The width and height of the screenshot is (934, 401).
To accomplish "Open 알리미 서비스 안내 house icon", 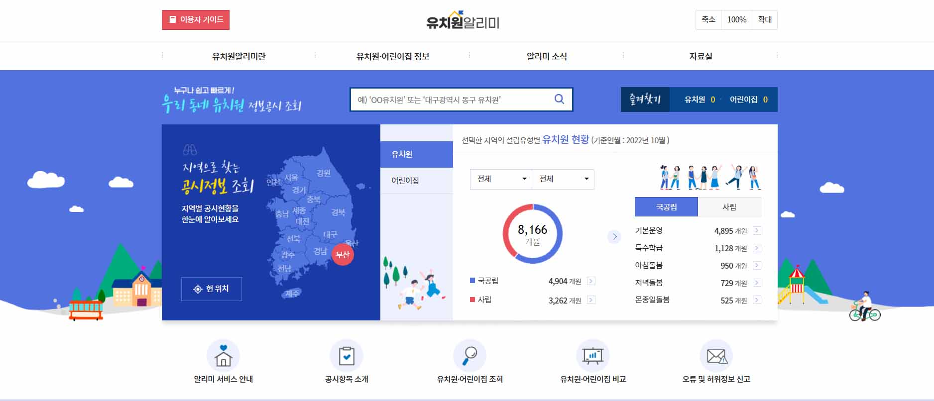I will click(x=223, y=356).
